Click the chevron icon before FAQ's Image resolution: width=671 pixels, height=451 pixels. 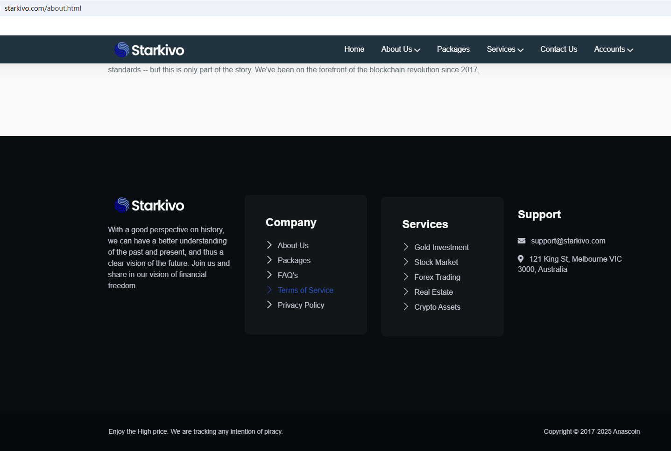[269, 275]
